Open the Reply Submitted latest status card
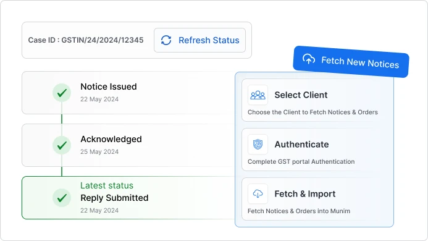 (128, 198)
